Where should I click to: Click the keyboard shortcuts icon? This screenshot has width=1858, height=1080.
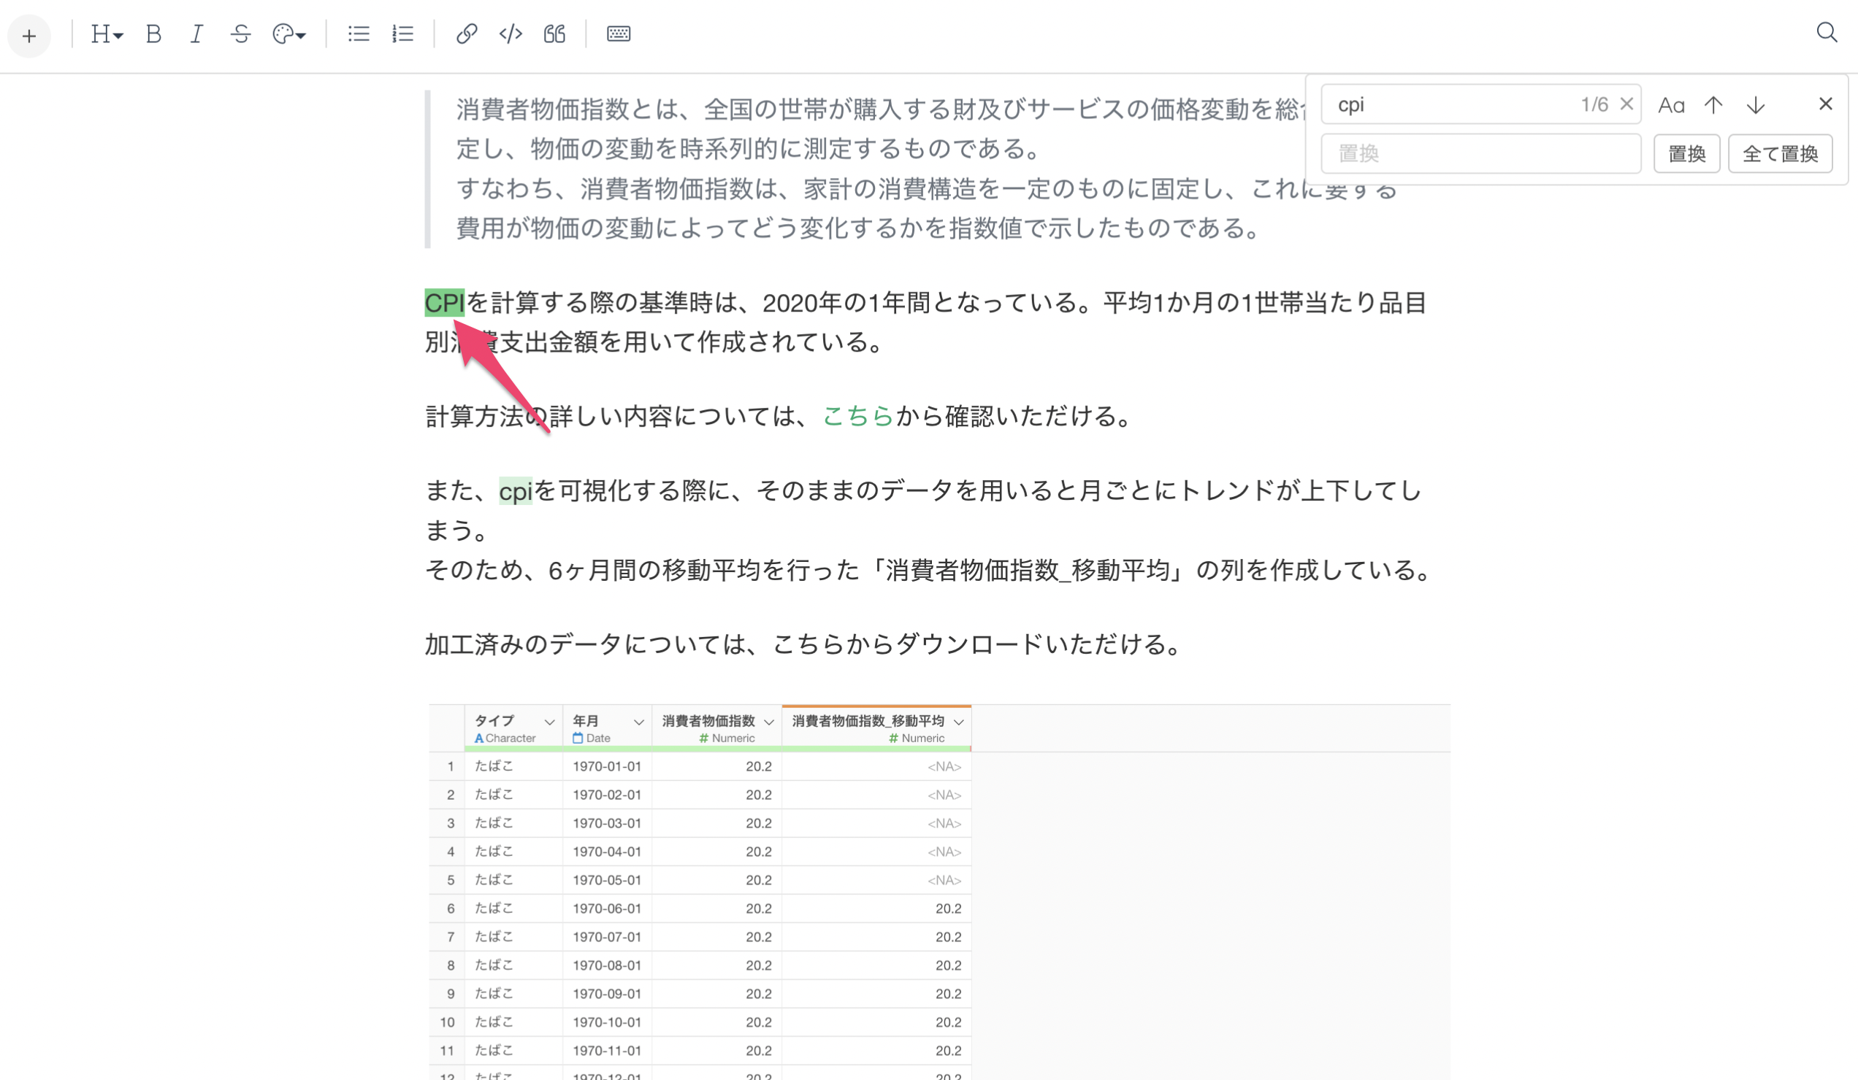coord(618,34)
